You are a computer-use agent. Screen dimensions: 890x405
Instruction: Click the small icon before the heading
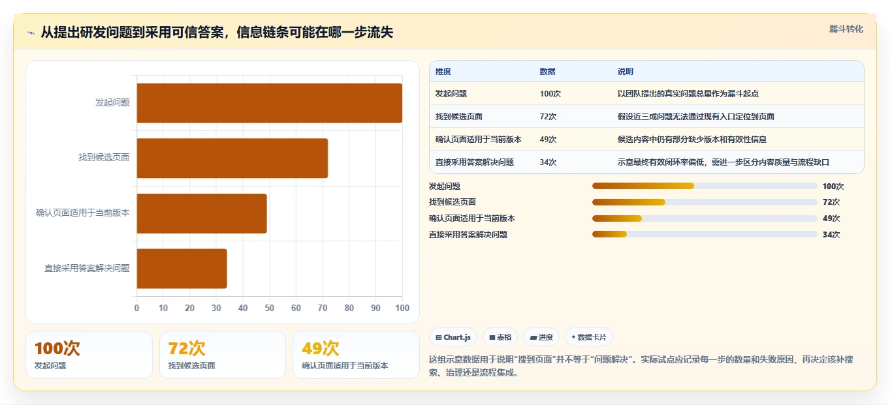[31, 33]
